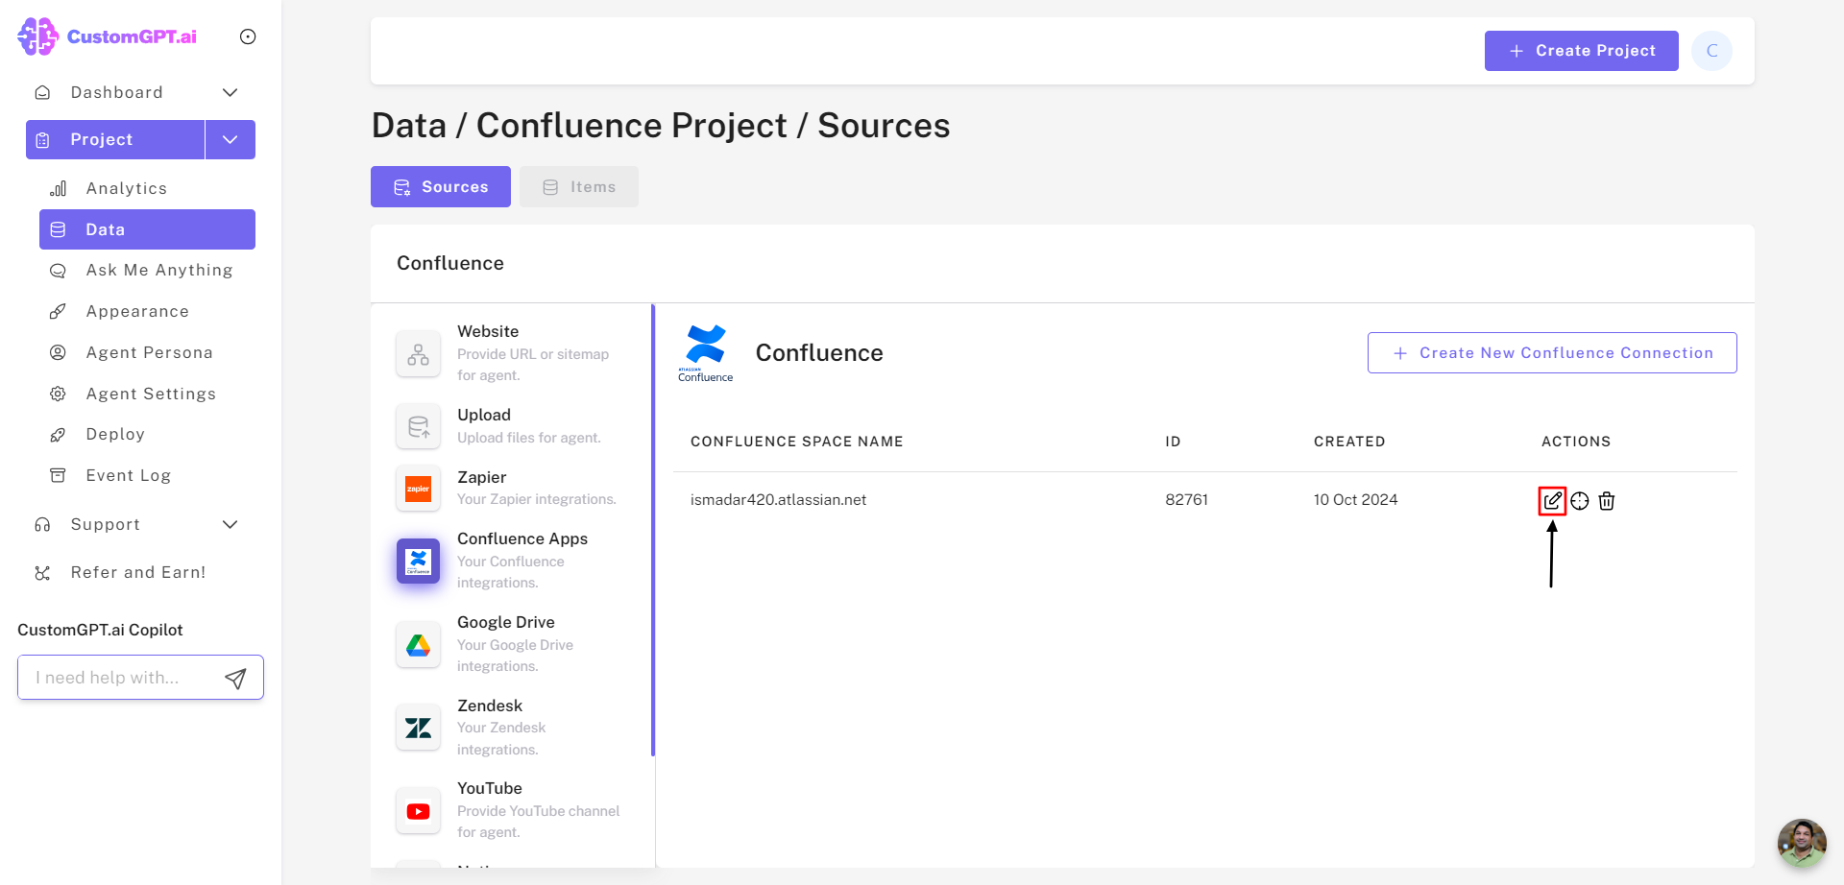Open Agent Persona
The height and width of the screenshot is (885, 1844).
(150, 352)
